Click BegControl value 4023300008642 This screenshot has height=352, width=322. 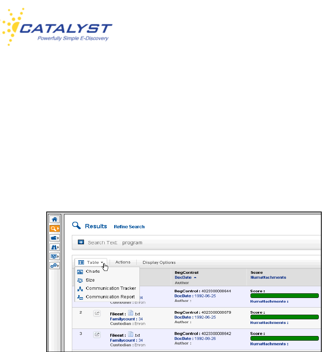(x=216, y=334)
